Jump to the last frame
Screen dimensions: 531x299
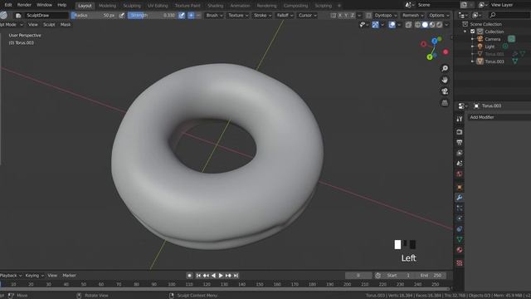click(x=236, y=276)
